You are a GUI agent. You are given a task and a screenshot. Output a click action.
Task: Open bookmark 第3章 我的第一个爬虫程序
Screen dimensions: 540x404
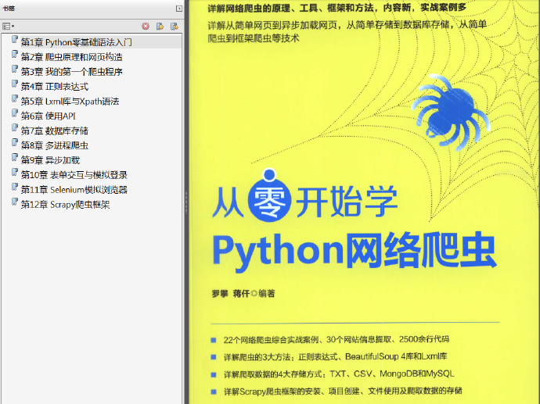[72, 72]
